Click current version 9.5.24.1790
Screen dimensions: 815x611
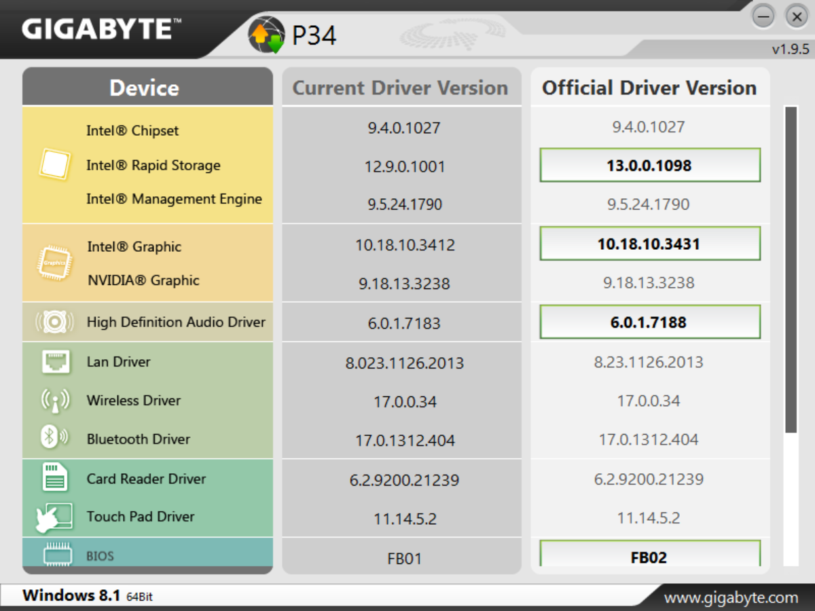pyautogui.click(x=405, y=204)
